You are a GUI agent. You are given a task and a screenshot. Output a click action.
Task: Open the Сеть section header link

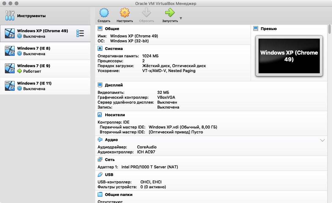[110, 159]
